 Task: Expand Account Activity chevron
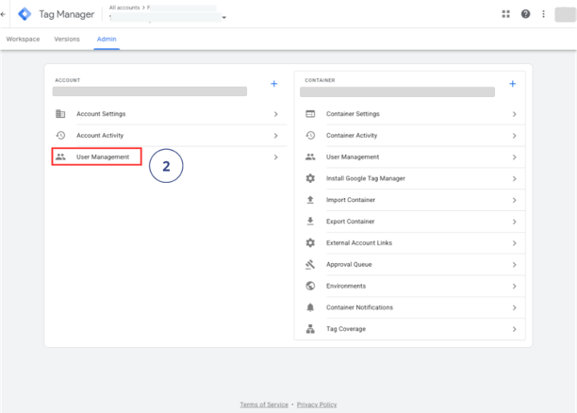tap(275, 136)
